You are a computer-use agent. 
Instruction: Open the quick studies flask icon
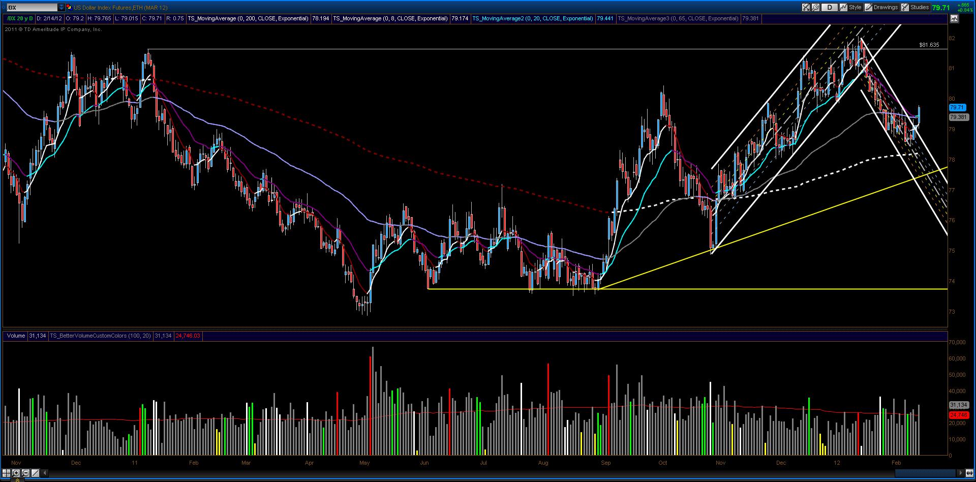807,7
